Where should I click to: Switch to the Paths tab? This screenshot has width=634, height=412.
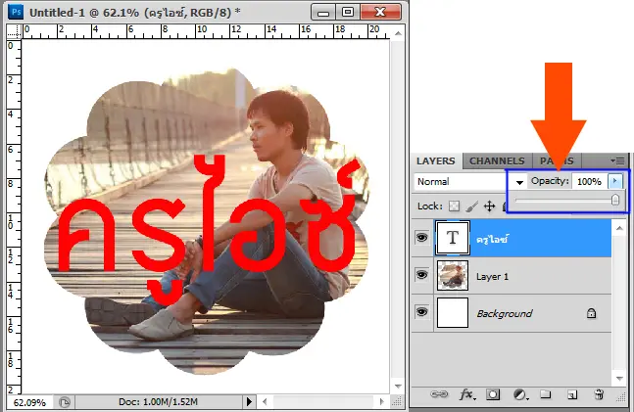[x=557, y=160]
